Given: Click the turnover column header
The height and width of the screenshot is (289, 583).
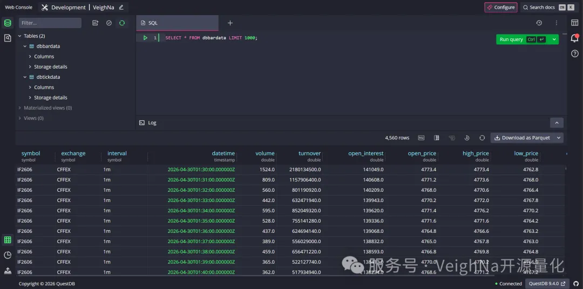Looking at the screenshot, I should [310, 153].
